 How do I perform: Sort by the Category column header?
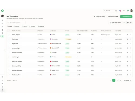click(40, 31)
